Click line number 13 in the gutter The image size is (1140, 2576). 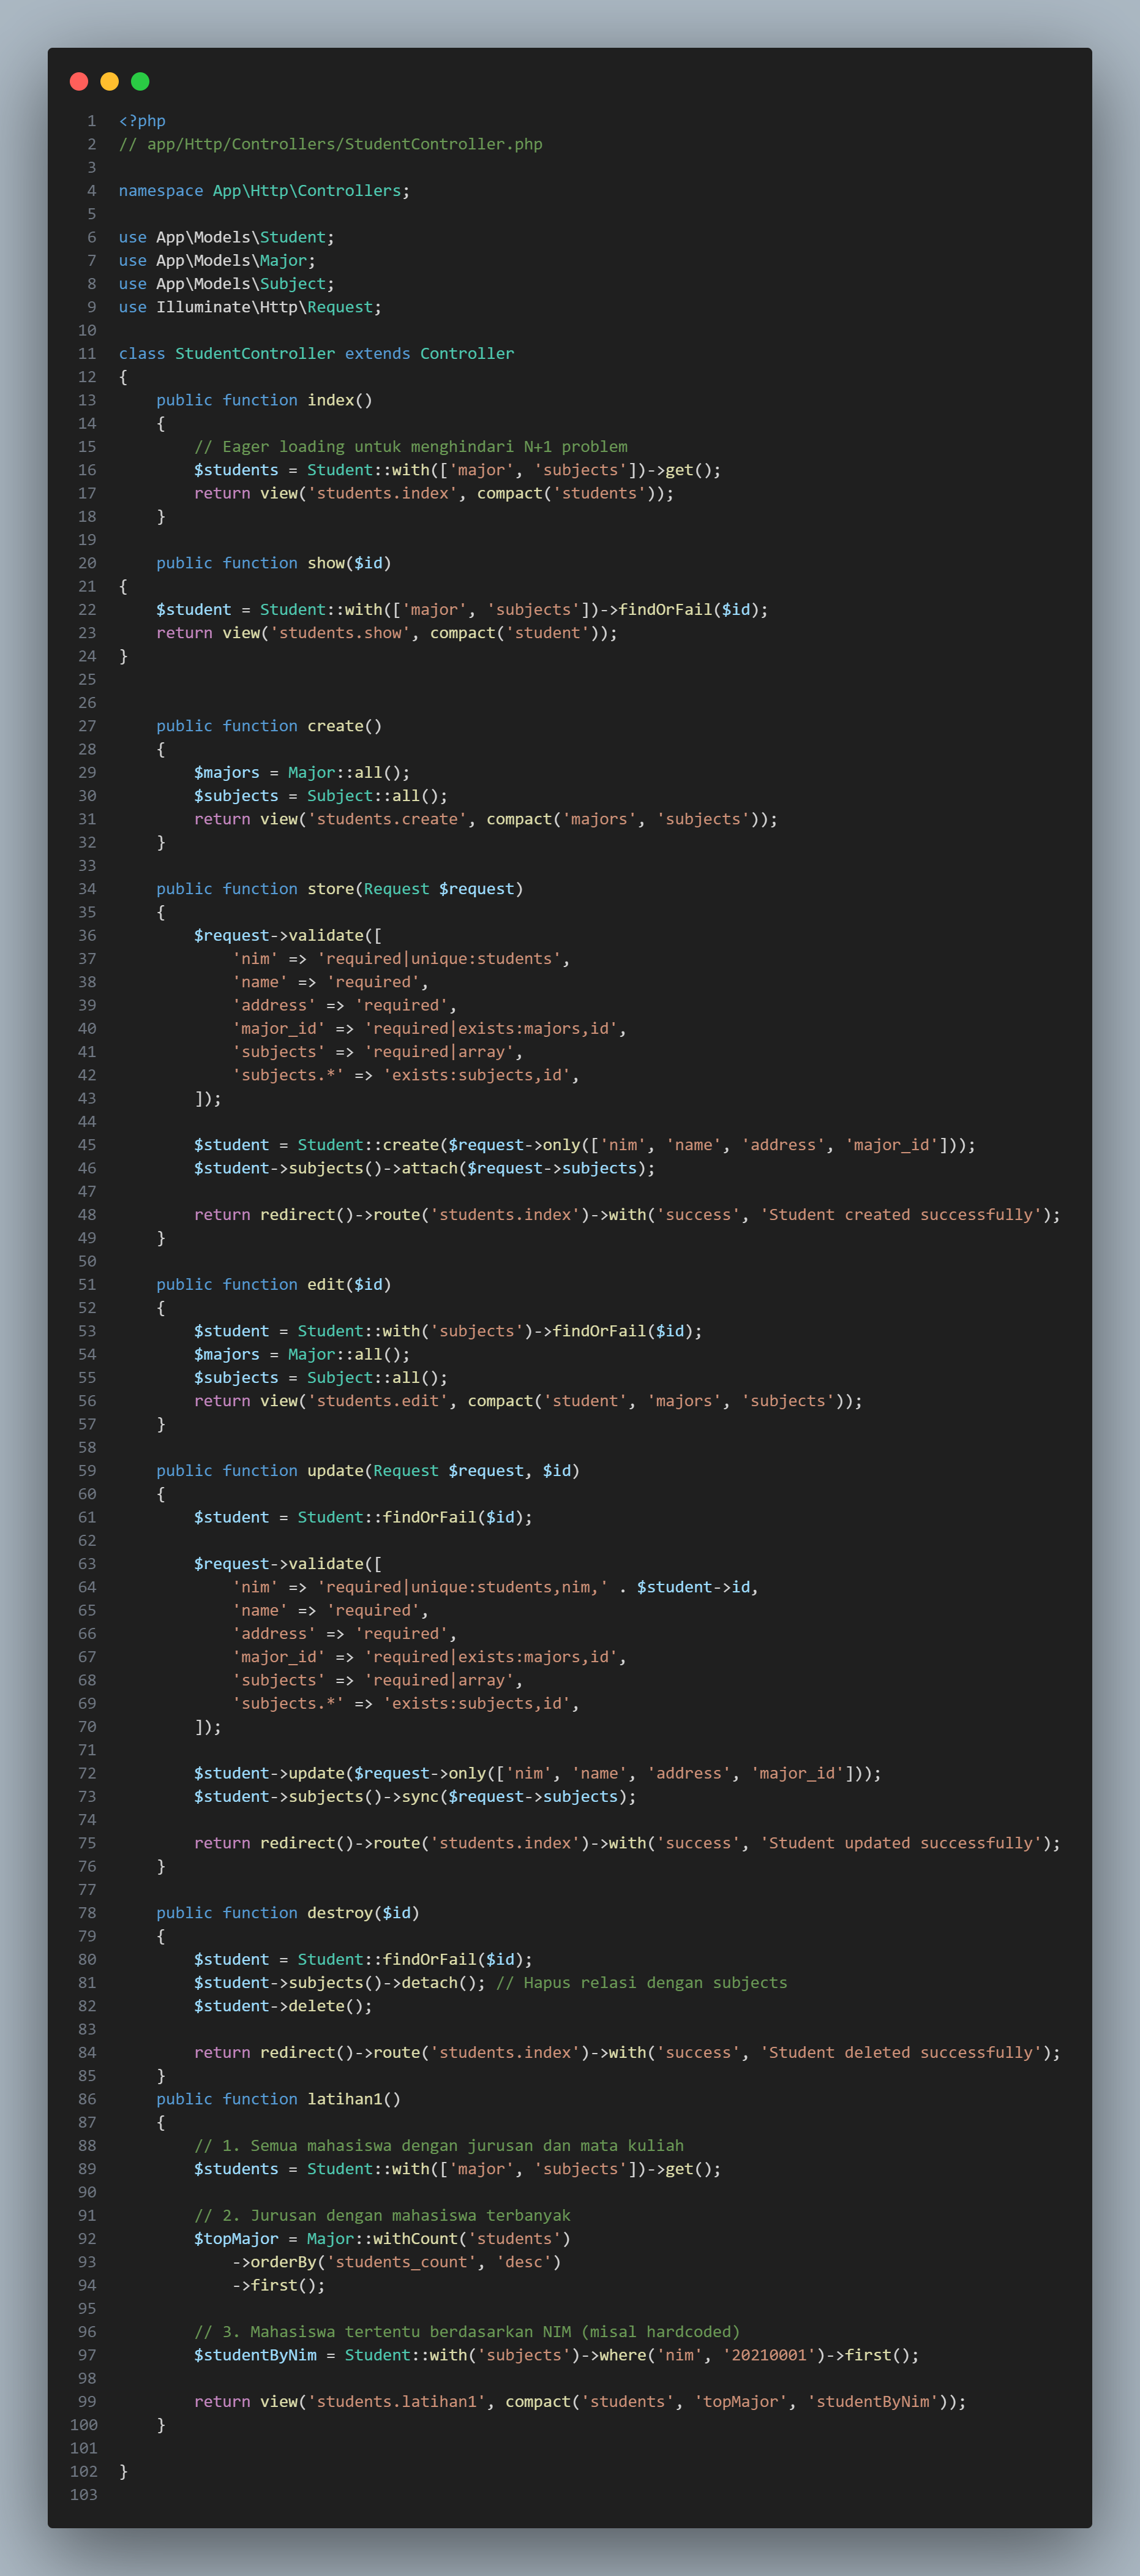[x=87, y=400]
